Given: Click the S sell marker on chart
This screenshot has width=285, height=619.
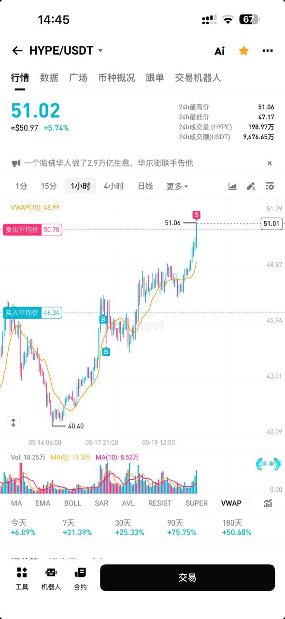Looking at the screenshot, I should click(x=197, y=215).
